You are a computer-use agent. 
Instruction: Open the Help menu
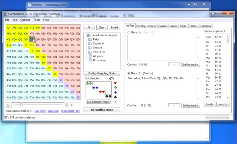46,20
